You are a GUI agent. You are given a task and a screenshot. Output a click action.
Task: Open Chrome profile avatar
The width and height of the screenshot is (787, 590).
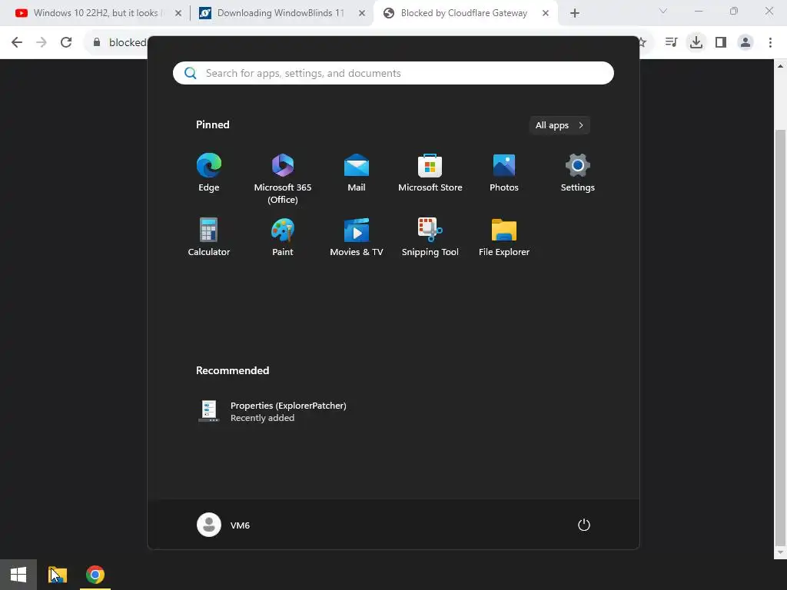[745, 42]
